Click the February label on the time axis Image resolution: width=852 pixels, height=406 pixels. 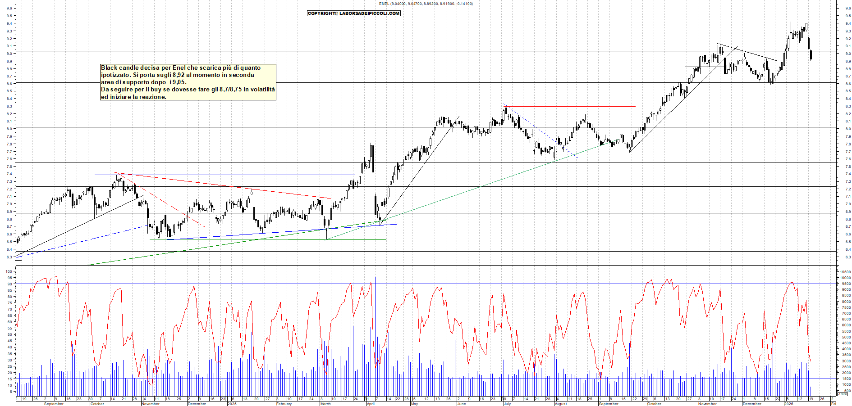coord(284,404)
